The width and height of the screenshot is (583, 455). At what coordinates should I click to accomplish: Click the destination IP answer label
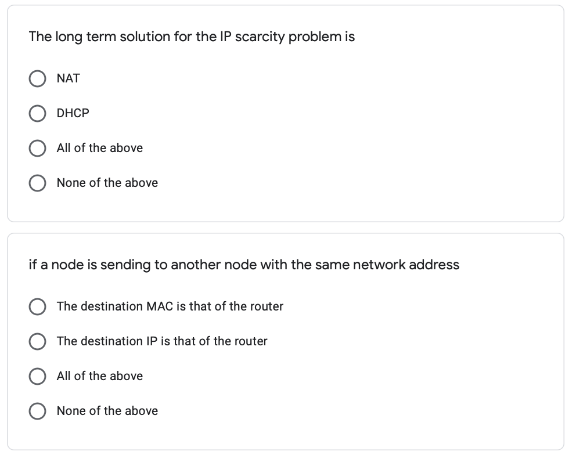162,341
